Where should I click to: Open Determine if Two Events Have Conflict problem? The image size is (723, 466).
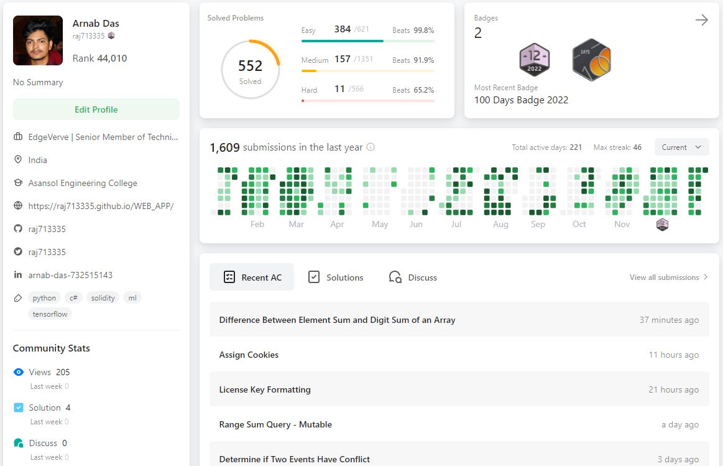point(459,454)
